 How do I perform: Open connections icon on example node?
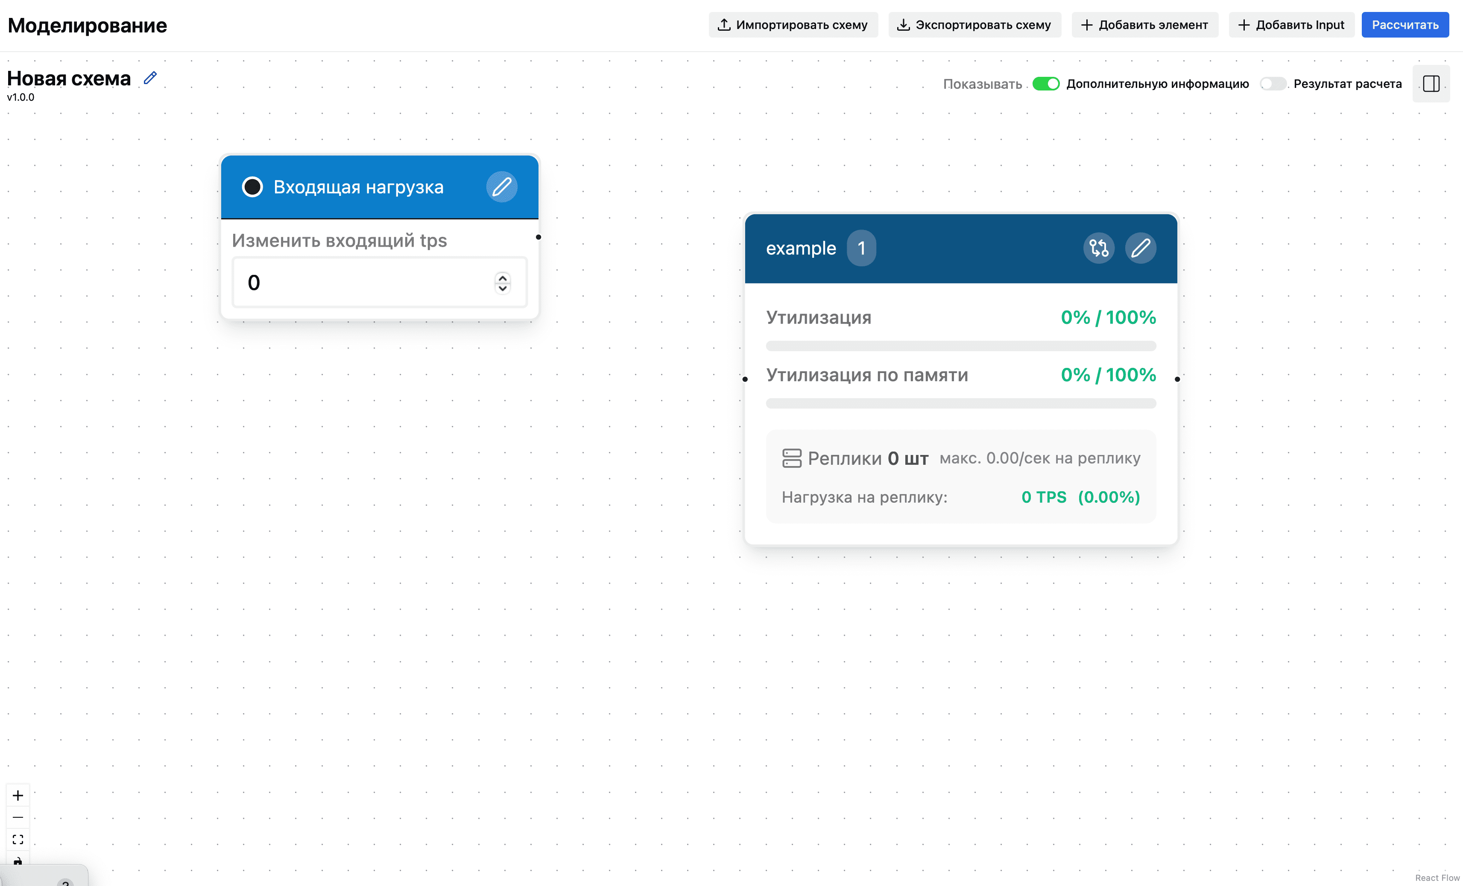click(1098, 248)
